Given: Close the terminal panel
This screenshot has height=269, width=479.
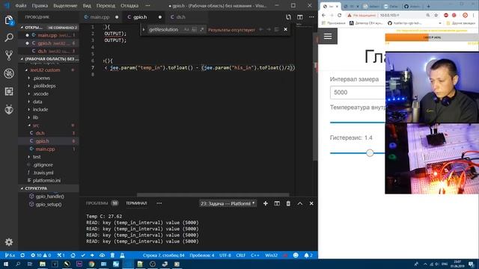Looking at the screenshot, I should coord(311,203).
